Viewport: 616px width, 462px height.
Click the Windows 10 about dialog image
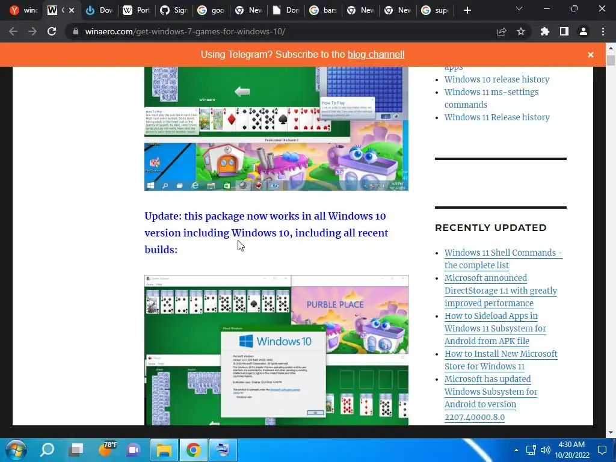tap(276, 350)
